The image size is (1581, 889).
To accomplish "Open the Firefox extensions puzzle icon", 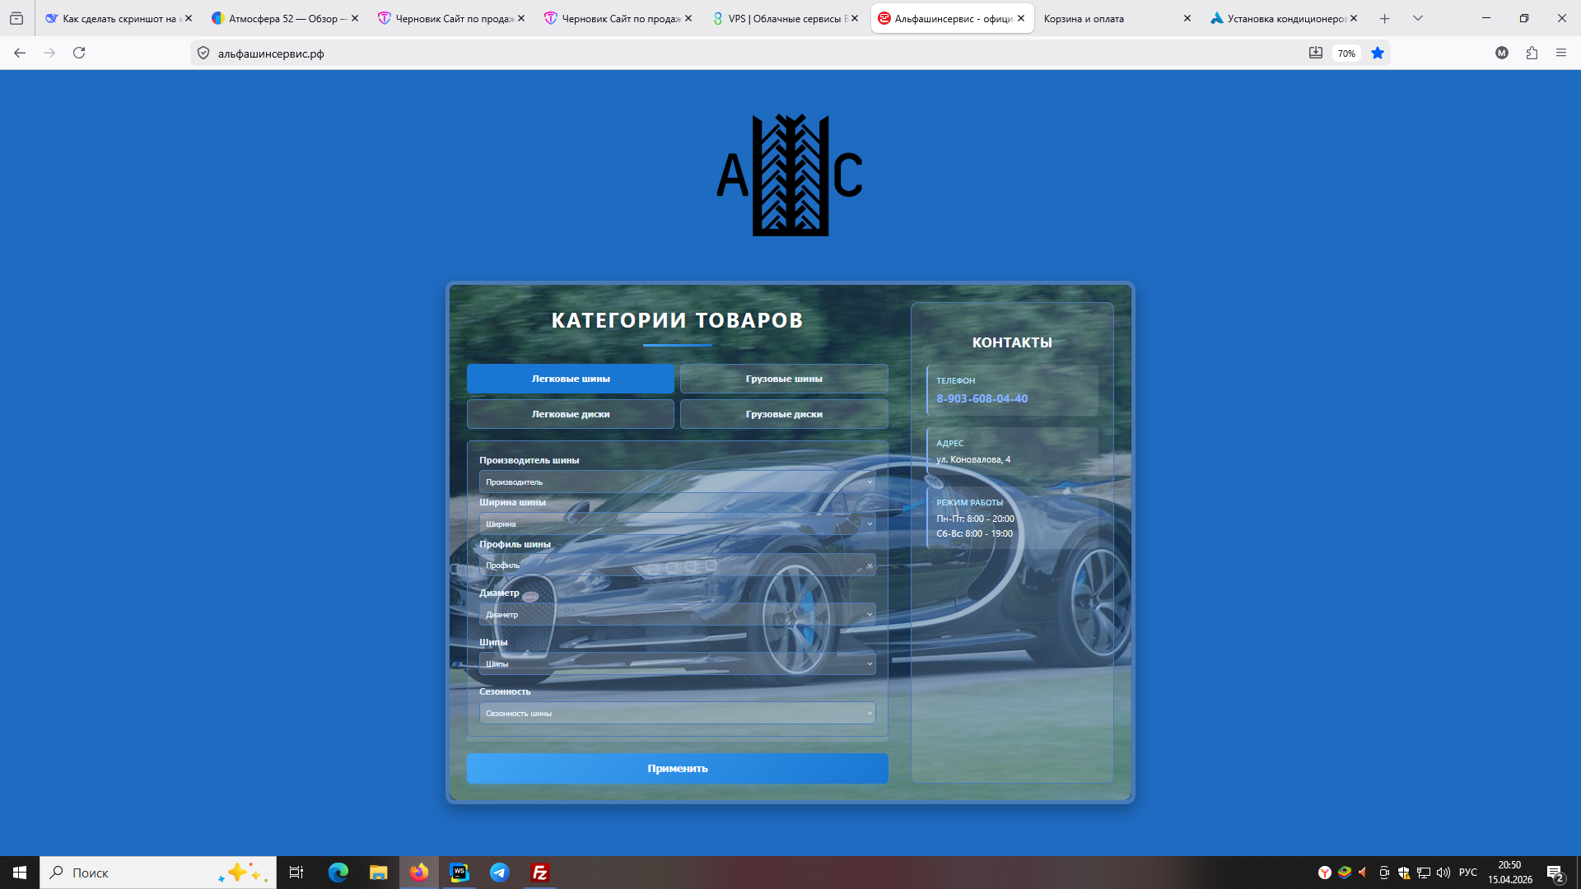I will 1532,54.
